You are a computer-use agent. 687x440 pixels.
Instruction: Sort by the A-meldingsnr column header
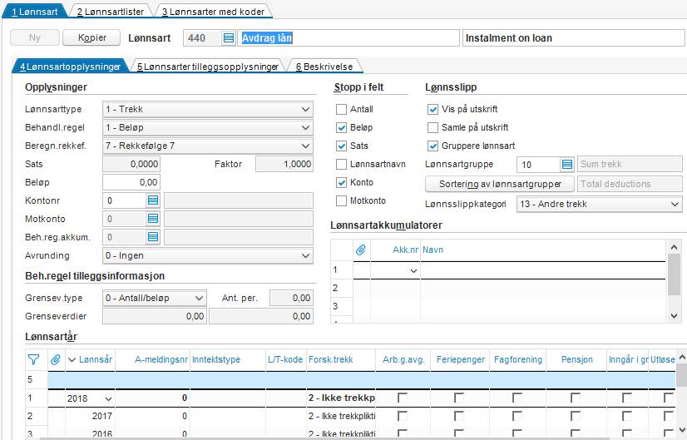[152, 360]
